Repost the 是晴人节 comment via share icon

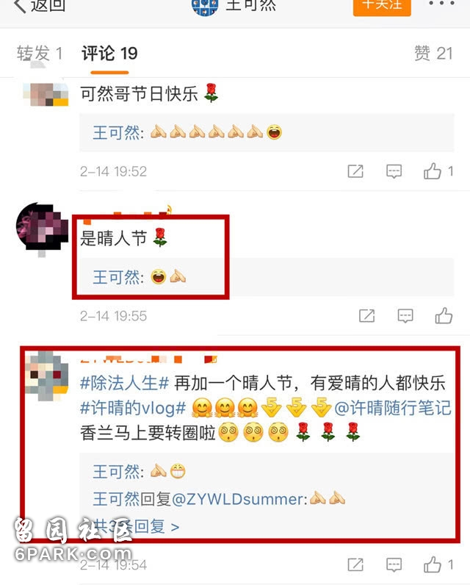[x=366, y=316]
